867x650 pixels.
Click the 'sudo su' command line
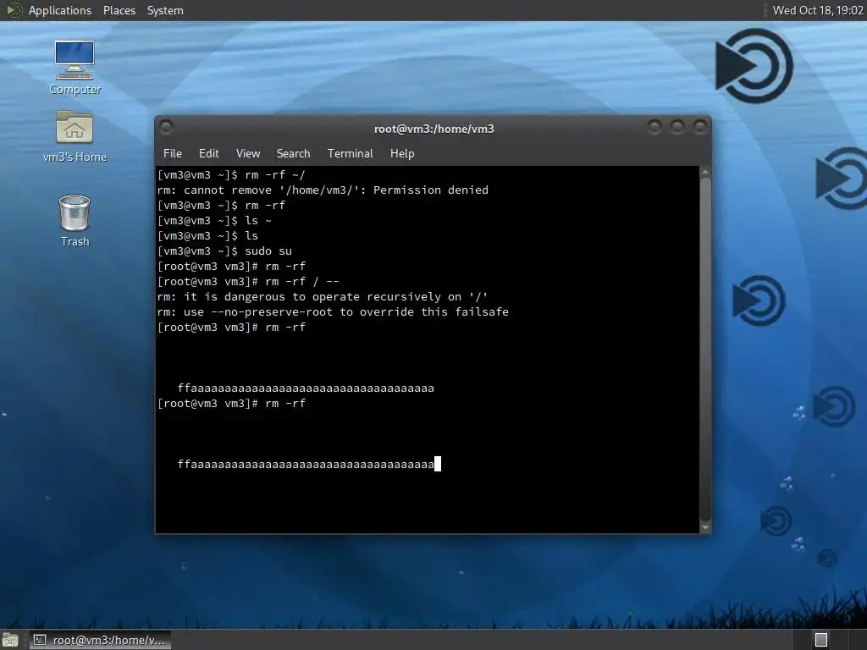point(224,251)
